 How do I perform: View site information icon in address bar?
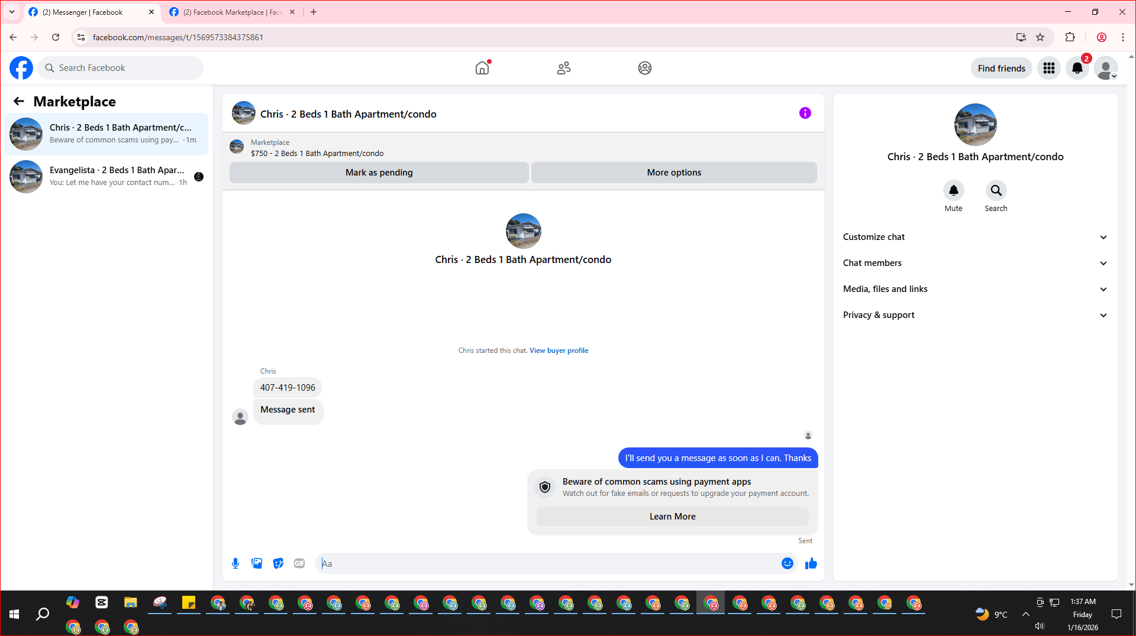pyautogui.click(x=81, y=37)
